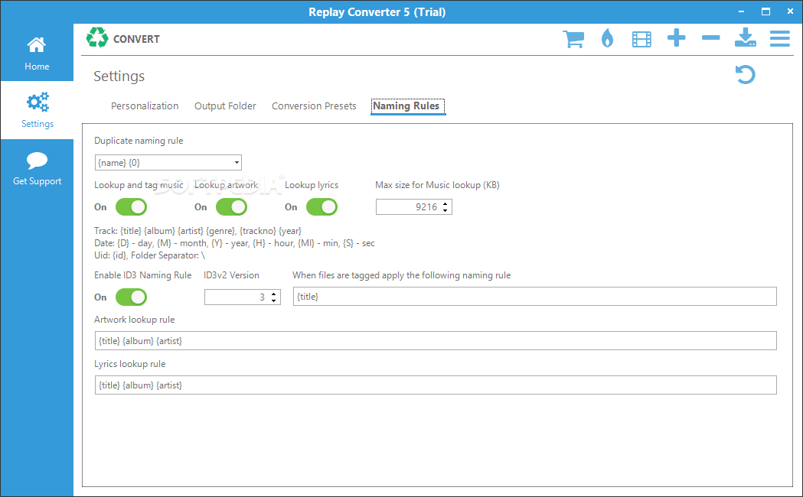Expand the Duplicate naming rule dropdown
The width and height of the screenshot is (803, 497).
tap(237, 163)
